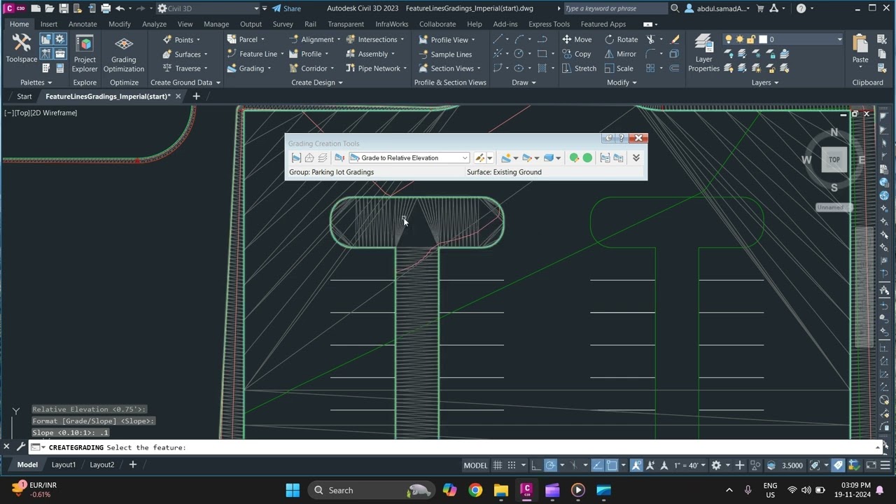Click the Copy tool in Modify panel
The image size is (896, 504).
[576, 54]
